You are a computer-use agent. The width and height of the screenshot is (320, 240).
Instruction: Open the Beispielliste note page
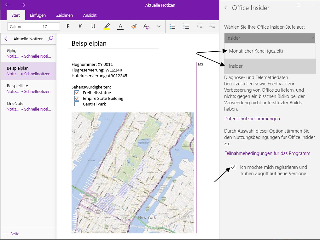(28, 89)
